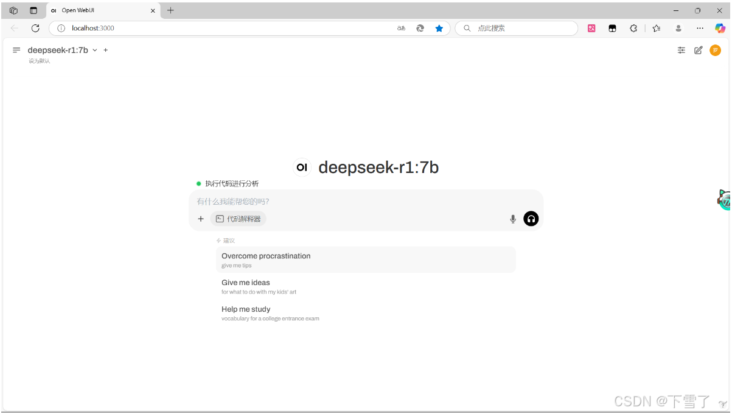Toggle the blue favorite star for this page
The height and width of the screenshot is (413, 732).
pos(439,28)
